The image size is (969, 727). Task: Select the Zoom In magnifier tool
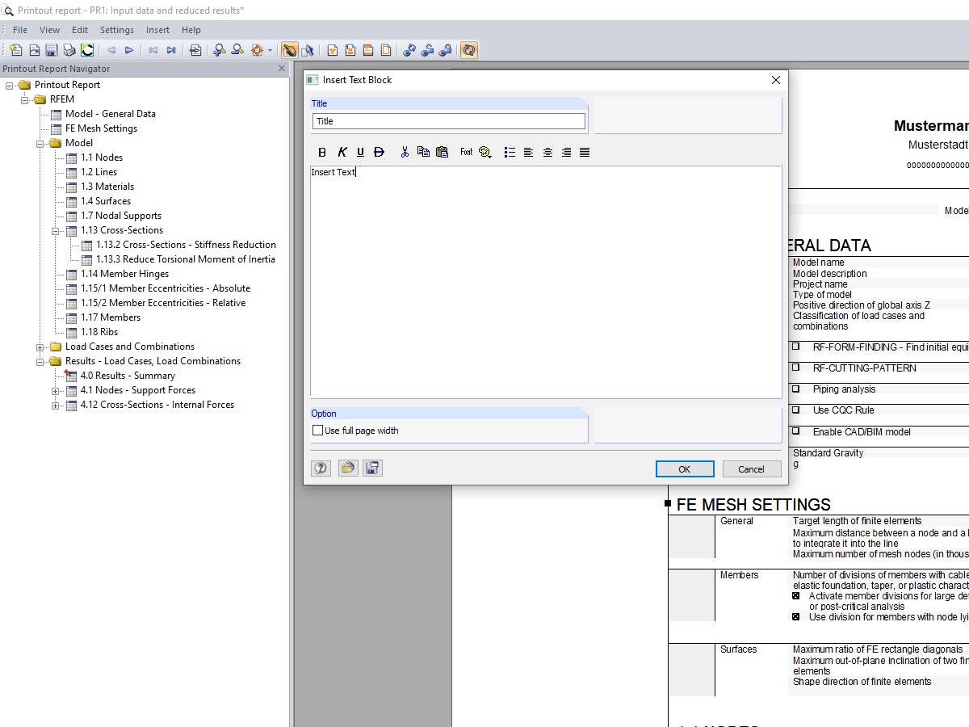218,50
